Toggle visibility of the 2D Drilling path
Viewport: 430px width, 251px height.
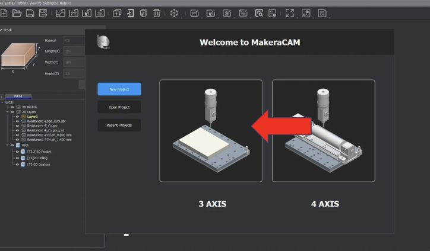coord(17,158)
